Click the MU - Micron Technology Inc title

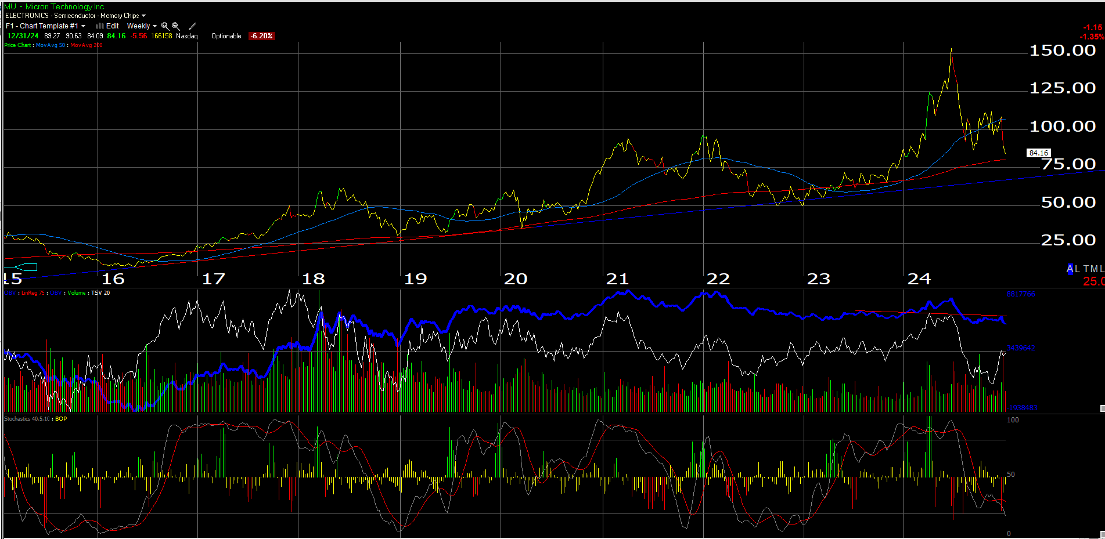tap(55, 7)
